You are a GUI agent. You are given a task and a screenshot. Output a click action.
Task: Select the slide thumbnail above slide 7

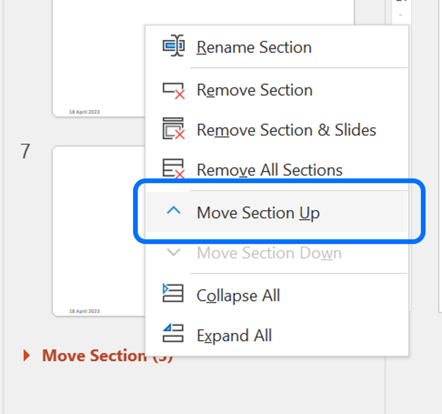[x=99, y=58]
